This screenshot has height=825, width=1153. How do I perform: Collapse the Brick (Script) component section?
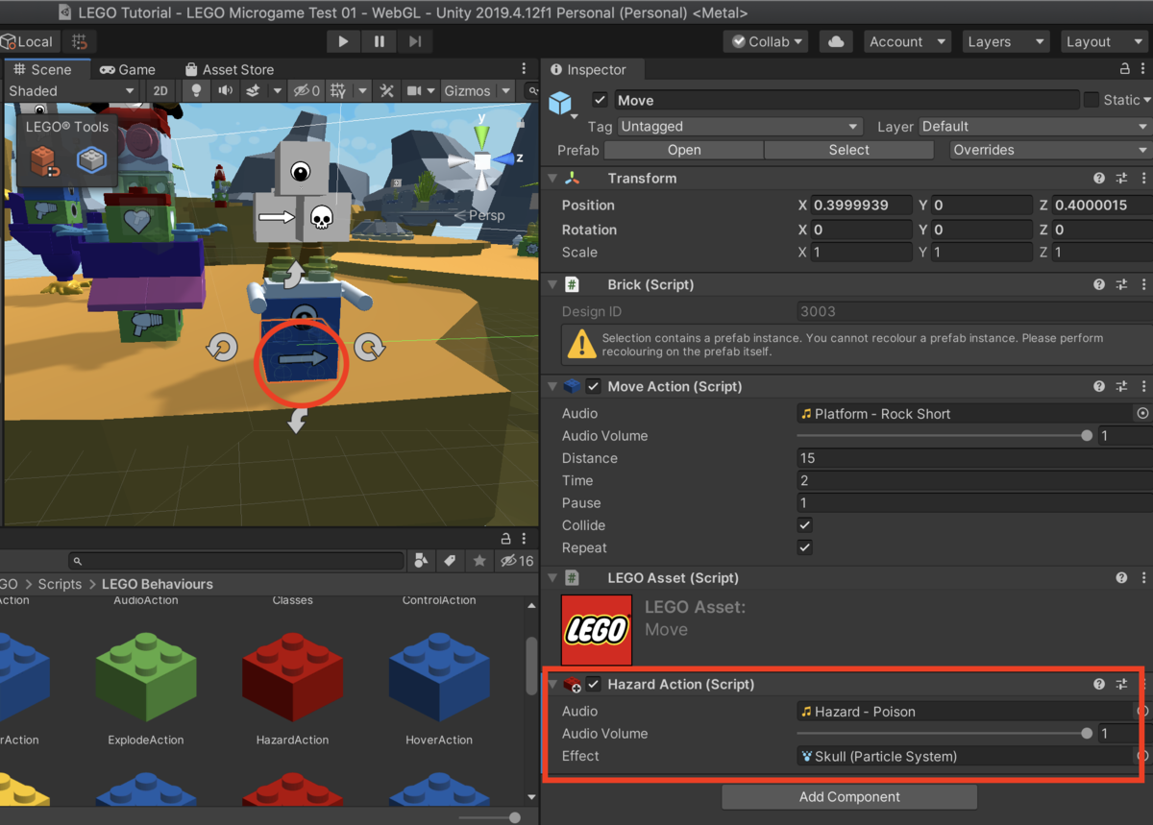552,284
